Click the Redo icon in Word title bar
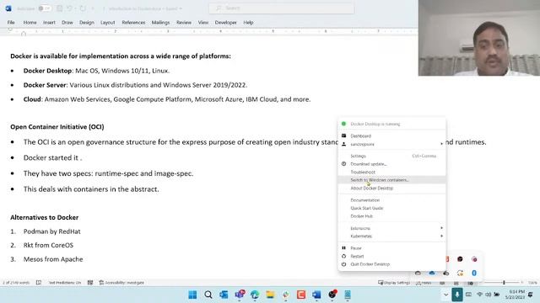This screenshot has height=303, width=540. tap(83, 8)
